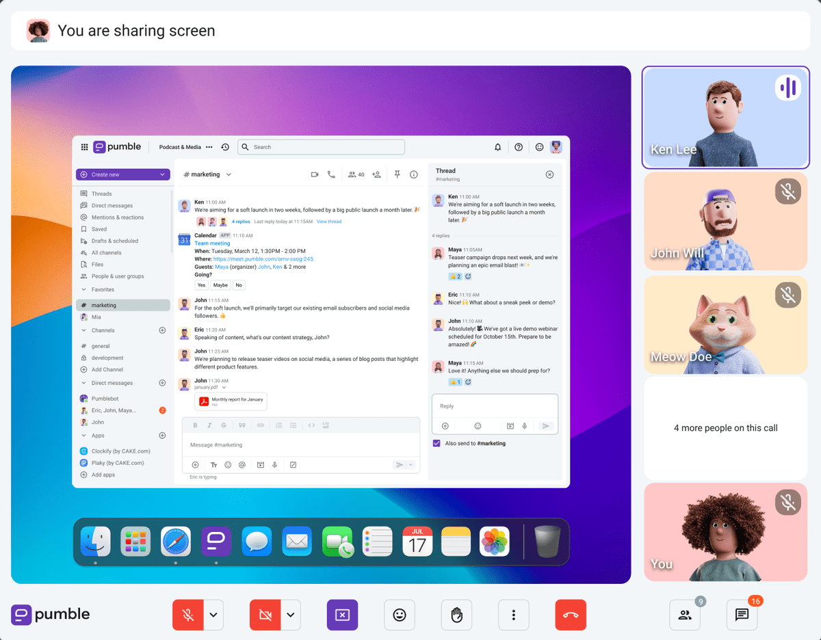This screenshot has width=821, height=640.
Task: Open the emoji reactions in call controls
Action: coord(400,615)
